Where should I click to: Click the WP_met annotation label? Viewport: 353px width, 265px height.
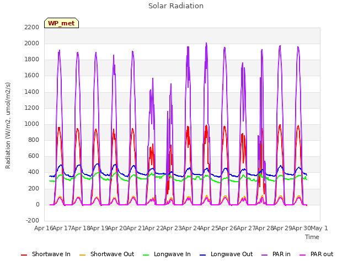(x=61, y=23)
